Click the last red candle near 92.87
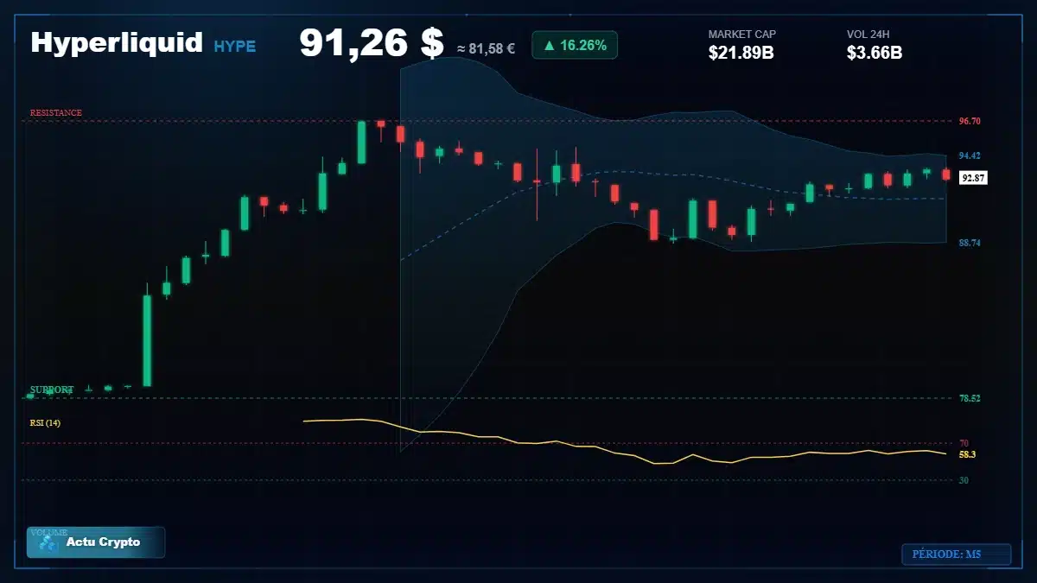The image size is (1037, 583). [946, 174]
